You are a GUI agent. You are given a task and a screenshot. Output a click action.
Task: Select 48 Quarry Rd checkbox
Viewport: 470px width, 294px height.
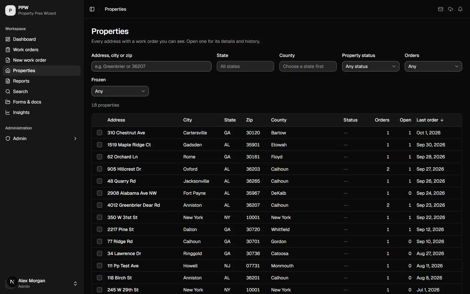pyautogui.click(x=99, y=181)
